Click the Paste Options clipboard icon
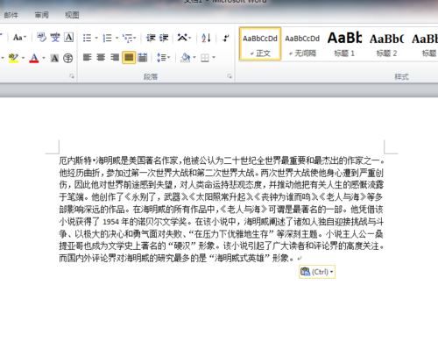 pyautogui.click(x=305, y=272)
